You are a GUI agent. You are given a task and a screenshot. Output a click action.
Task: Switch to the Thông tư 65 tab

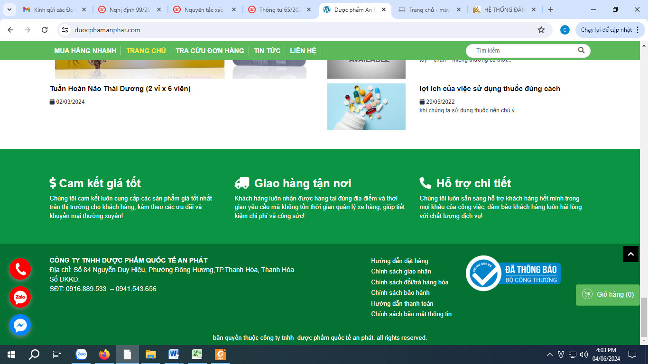click(x=280, y=9)
